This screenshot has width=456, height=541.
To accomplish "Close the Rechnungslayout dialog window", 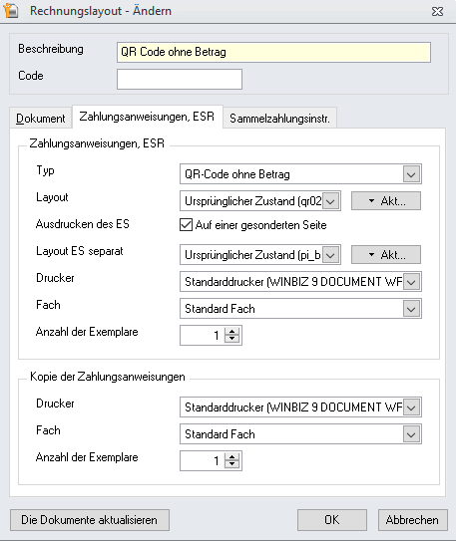I will (437, 12).
